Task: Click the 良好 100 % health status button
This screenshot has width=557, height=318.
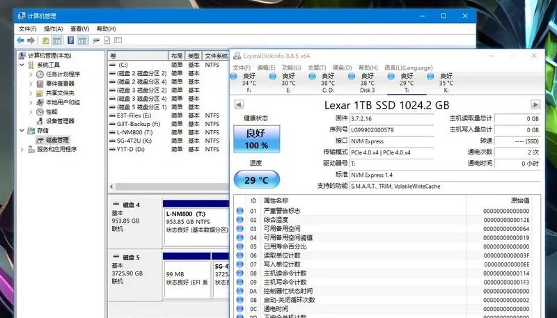Action: 256,139
